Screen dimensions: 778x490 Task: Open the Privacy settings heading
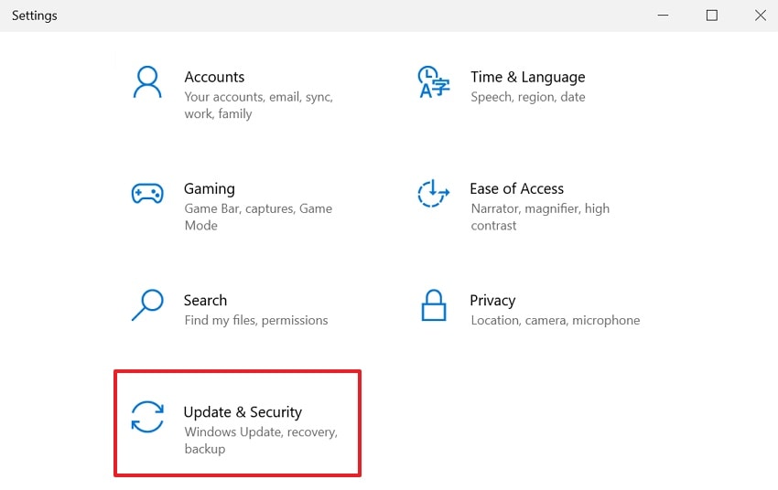click(492, 300)
